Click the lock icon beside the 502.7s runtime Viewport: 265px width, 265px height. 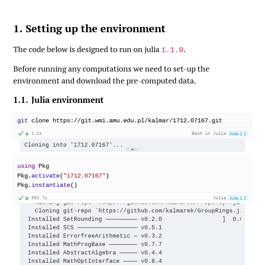tap(27, 198)
